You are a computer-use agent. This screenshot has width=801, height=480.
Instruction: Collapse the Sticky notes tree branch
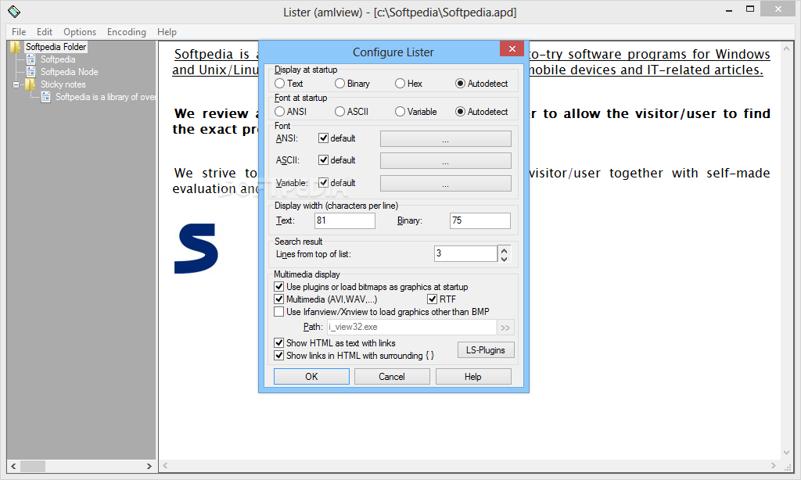click(16, 84)
